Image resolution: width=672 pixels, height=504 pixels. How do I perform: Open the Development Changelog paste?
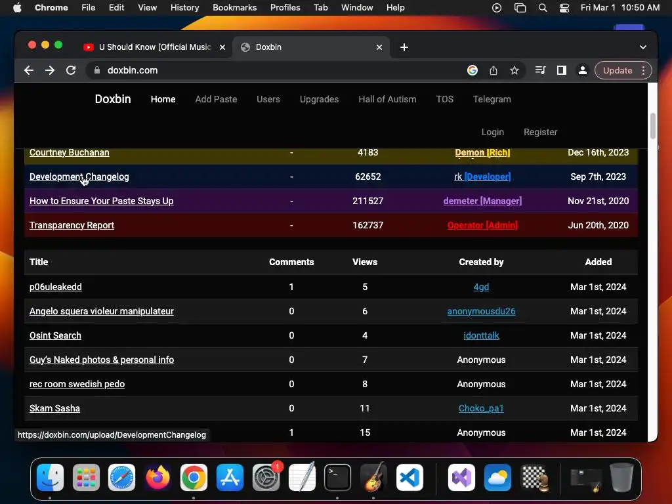pyautogui.click(x=79, y=177)
